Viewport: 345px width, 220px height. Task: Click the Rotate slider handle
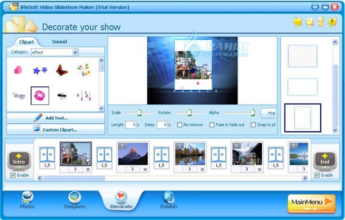pos(189,112)
